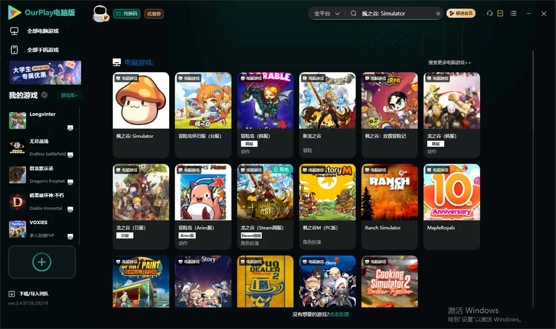Viewport: 556px width, 329px height.
Task: Open the 枫之谷M (PC版) game card
Action: (327, 207)
